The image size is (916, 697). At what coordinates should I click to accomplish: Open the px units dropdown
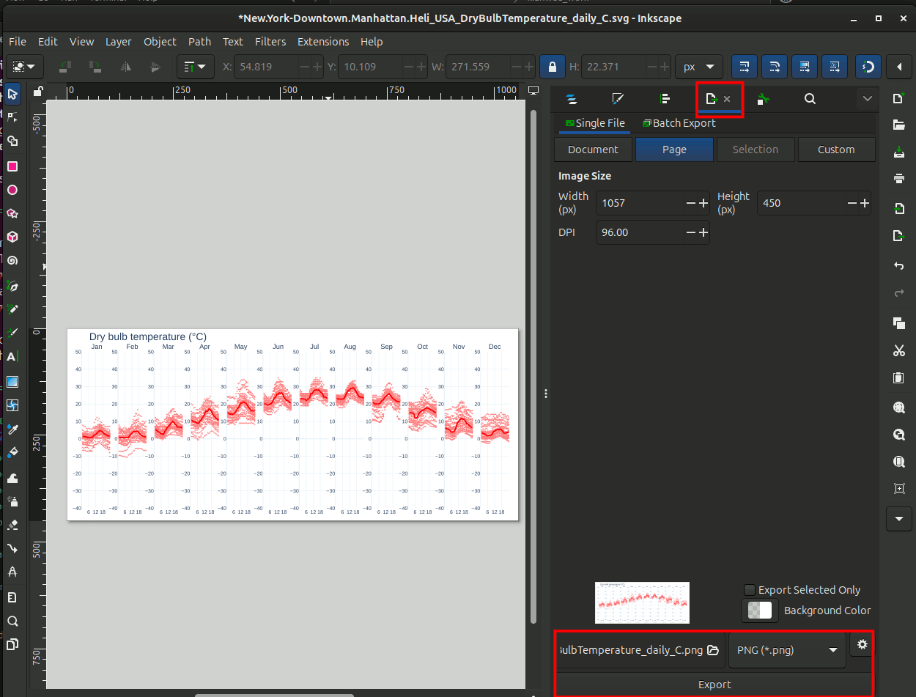point(698,67)
